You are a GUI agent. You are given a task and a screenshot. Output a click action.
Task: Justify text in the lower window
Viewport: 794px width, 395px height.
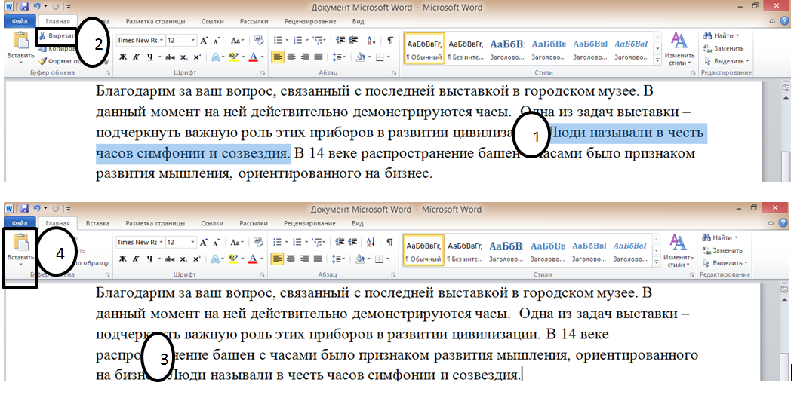click(x=318, y=259)
